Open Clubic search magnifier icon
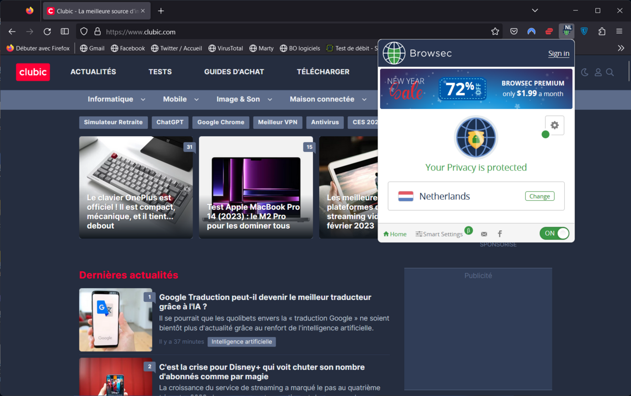Screen dimensions: 631x396 pyautogui.click(x=610, y=72)
